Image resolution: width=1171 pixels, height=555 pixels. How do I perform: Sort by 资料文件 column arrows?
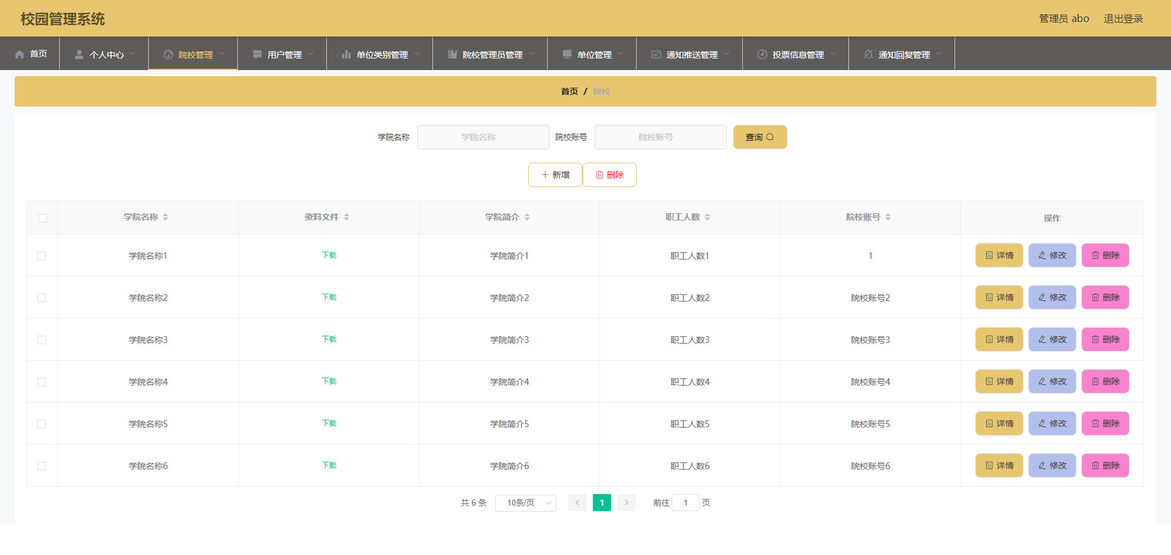coord(346,217)
